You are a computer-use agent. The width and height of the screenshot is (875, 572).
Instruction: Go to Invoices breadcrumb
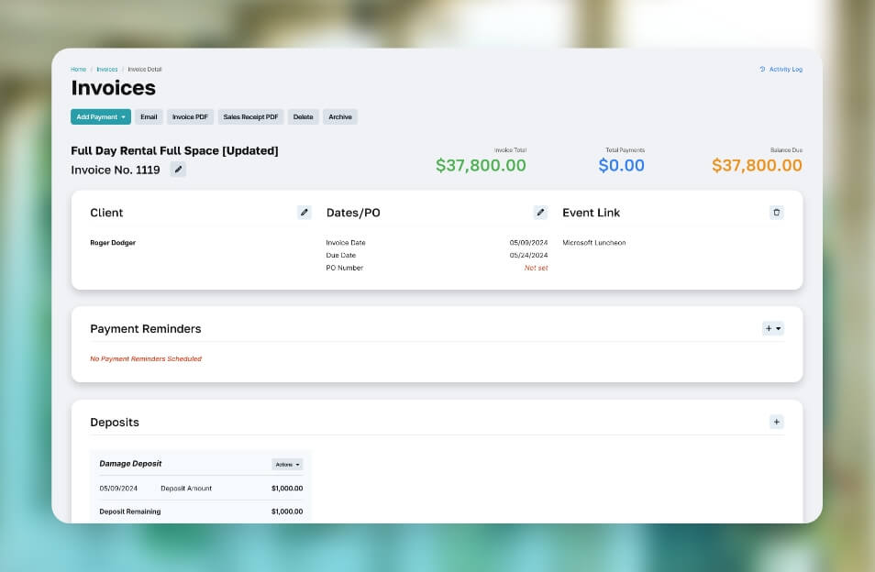(107, 69)
